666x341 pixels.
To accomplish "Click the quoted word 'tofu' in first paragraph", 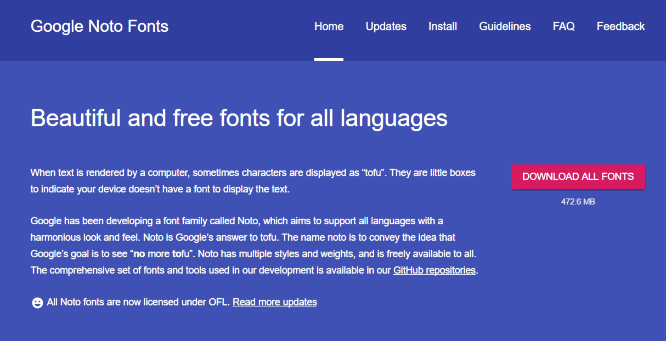I will (375, 173).
